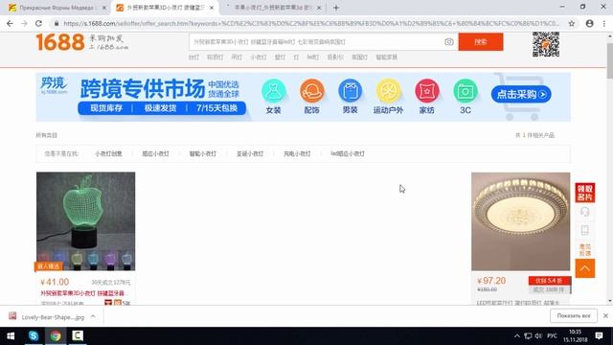Select the active 1688 search results tab
The height and width of the screenshot is (345, 613).
point(164,8)
